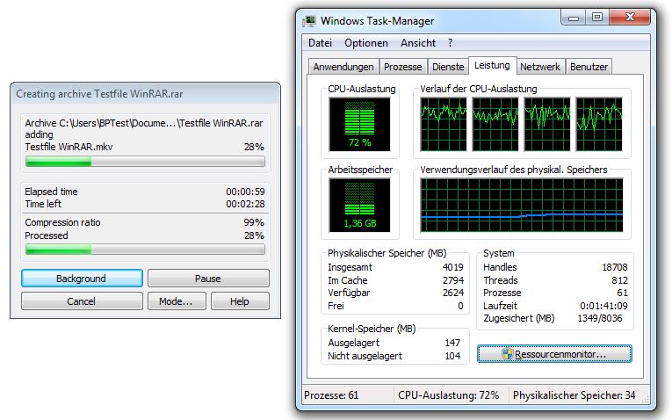
Task: Open the Optionen menu
Action: [x=366, y=43]
